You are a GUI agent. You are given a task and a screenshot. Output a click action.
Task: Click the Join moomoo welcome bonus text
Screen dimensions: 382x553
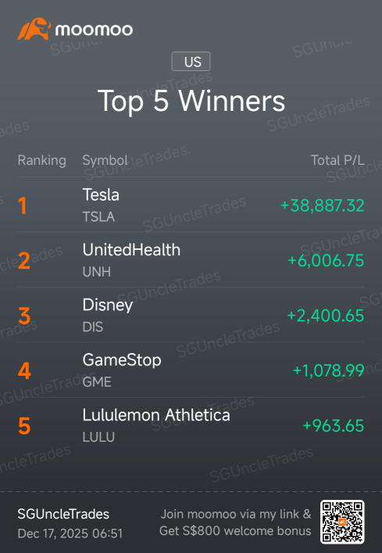click(235, 523)
